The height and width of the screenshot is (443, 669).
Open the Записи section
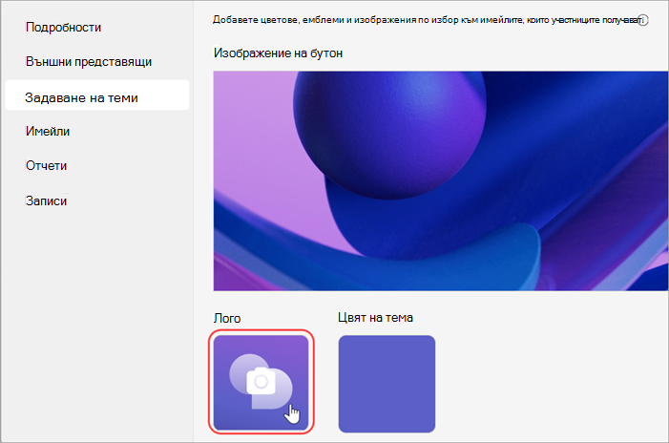coord(46,200)
